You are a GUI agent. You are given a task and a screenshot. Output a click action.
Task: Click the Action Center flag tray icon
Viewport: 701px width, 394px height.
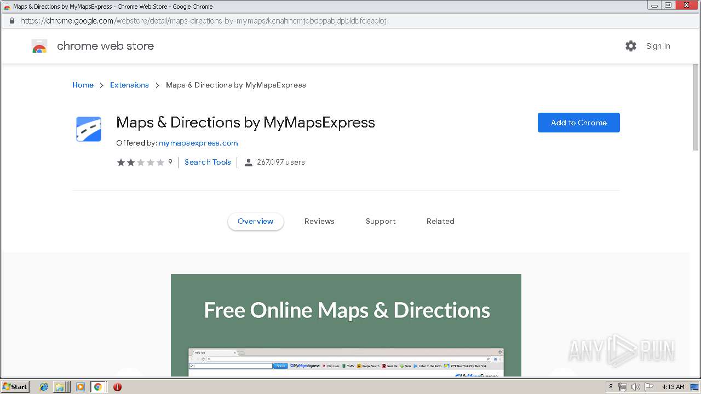pos(649,387)
